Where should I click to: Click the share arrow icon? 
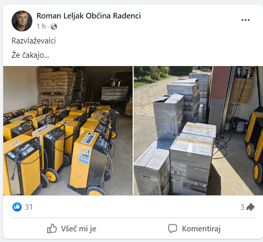click(251, 207)
